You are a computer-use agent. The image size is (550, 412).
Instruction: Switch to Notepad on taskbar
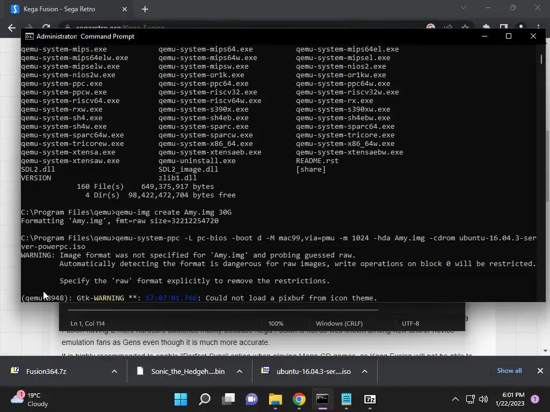click(346, 399)
